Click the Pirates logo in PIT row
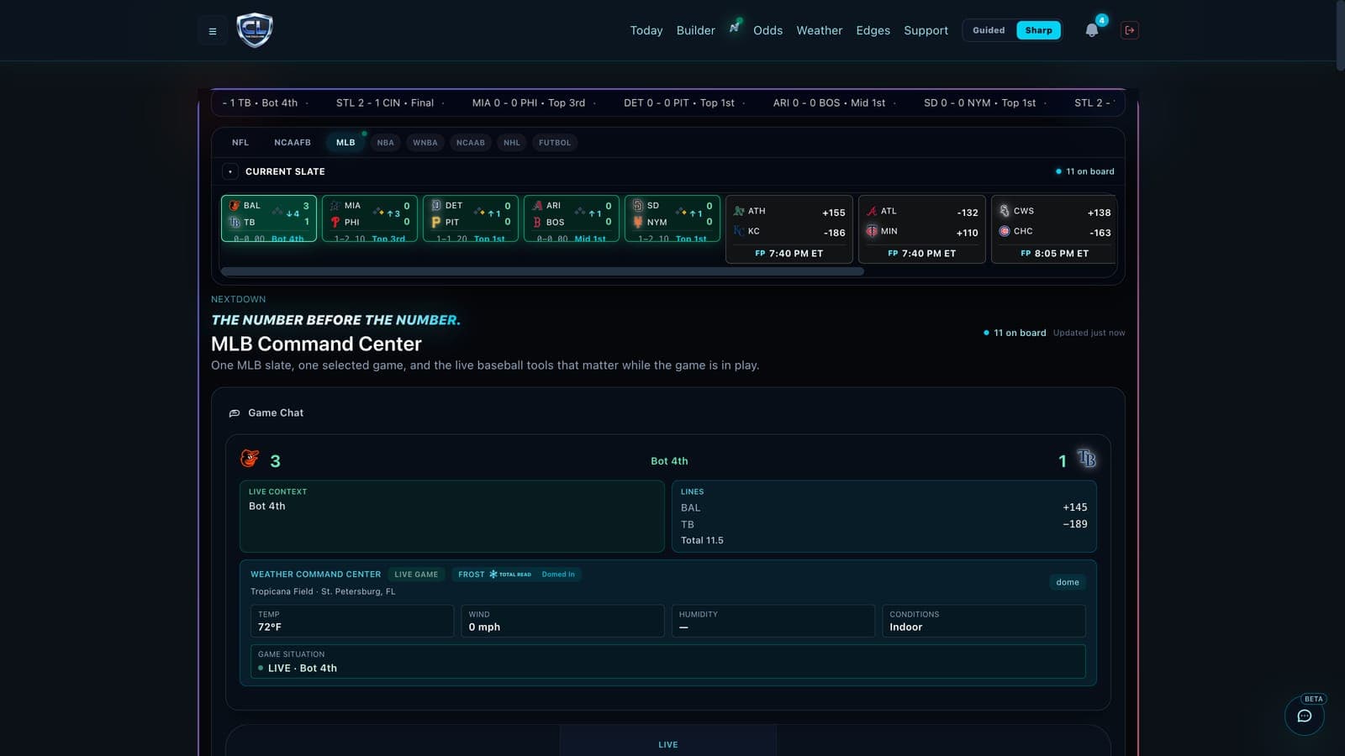Image resolution: width=1345 pixels, height=756 pixels. (436, 223)
